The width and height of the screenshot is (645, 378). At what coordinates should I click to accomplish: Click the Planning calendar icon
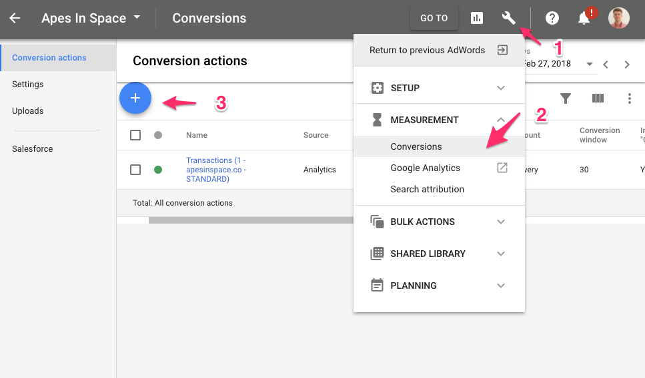378,285
